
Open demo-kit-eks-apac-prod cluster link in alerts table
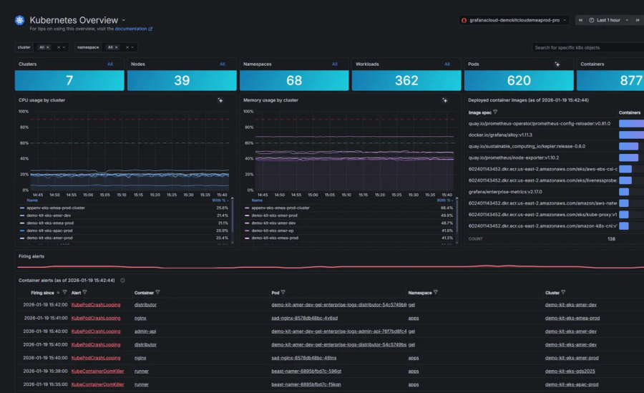click(571, 385)
